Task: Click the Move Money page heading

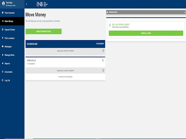Action: pyautogui.click(x=36, y=15)
